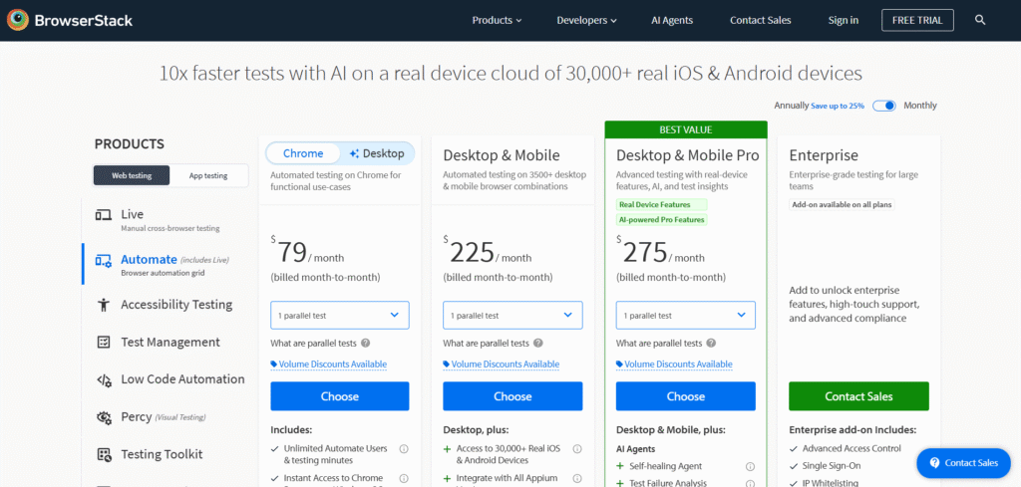Click info icon for Access to 30,000+ Real iOS

[x=577, y=448]
